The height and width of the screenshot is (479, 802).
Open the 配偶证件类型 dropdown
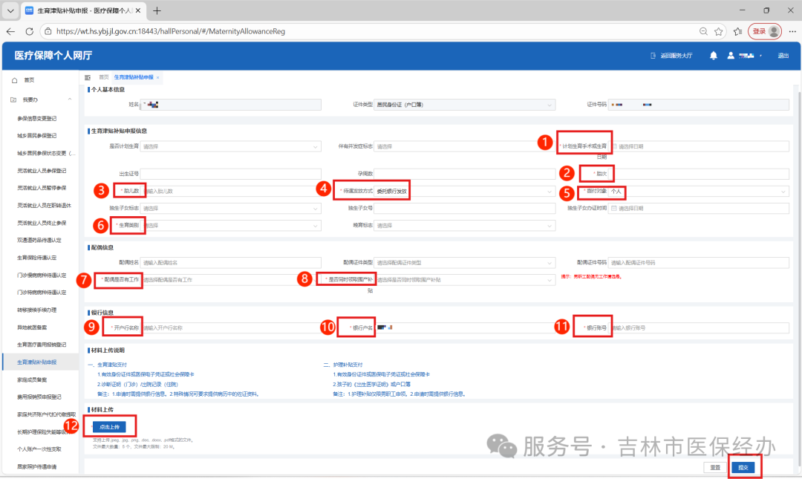point(464,263)
